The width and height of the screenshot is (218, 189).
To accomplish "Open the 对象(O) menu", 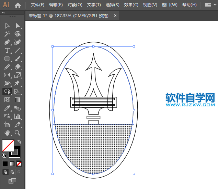I will [x=75, y=5].
